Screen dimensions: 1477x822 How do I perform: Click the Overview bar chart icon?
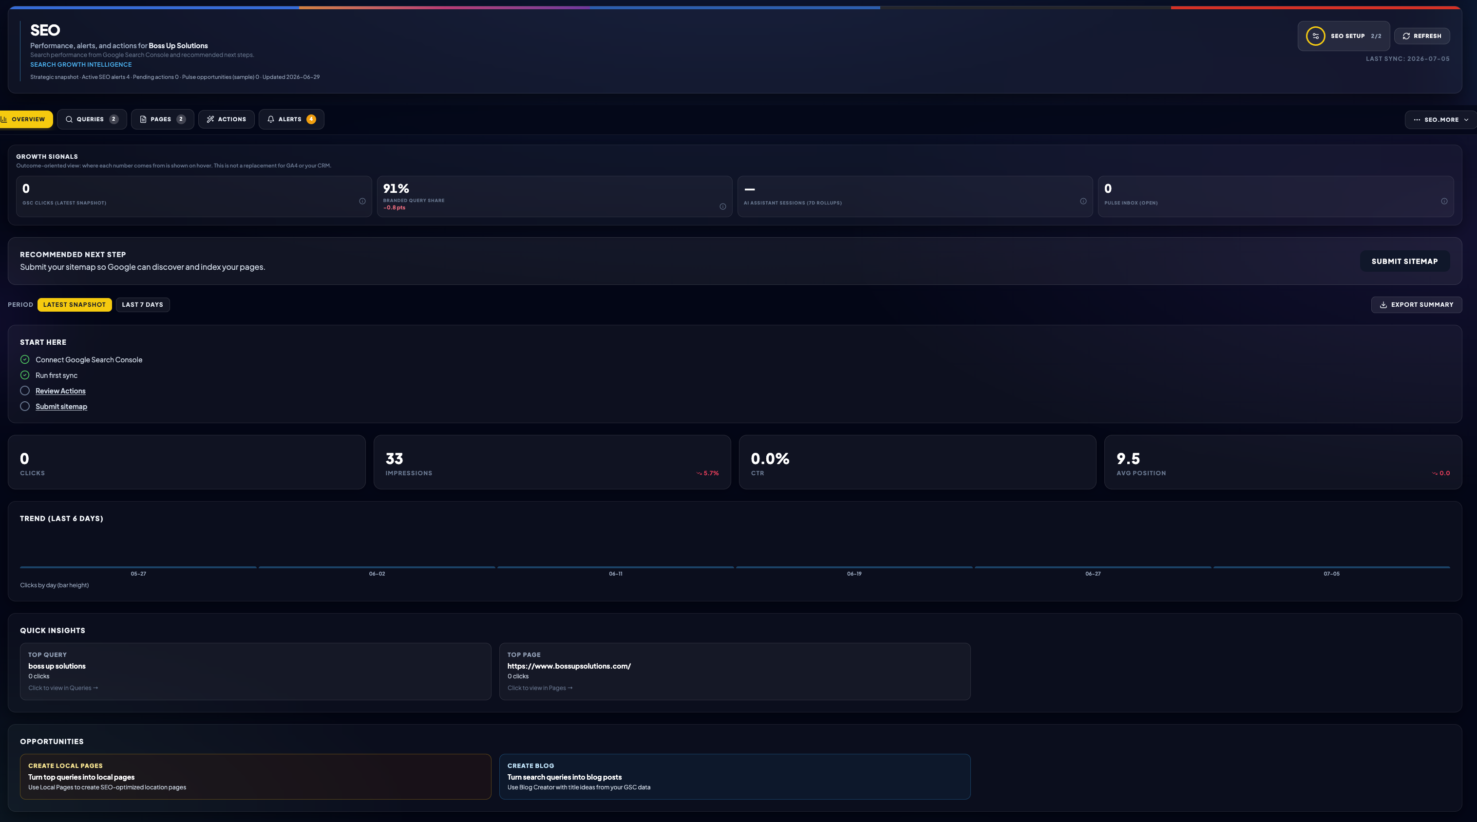click(4, 119)
